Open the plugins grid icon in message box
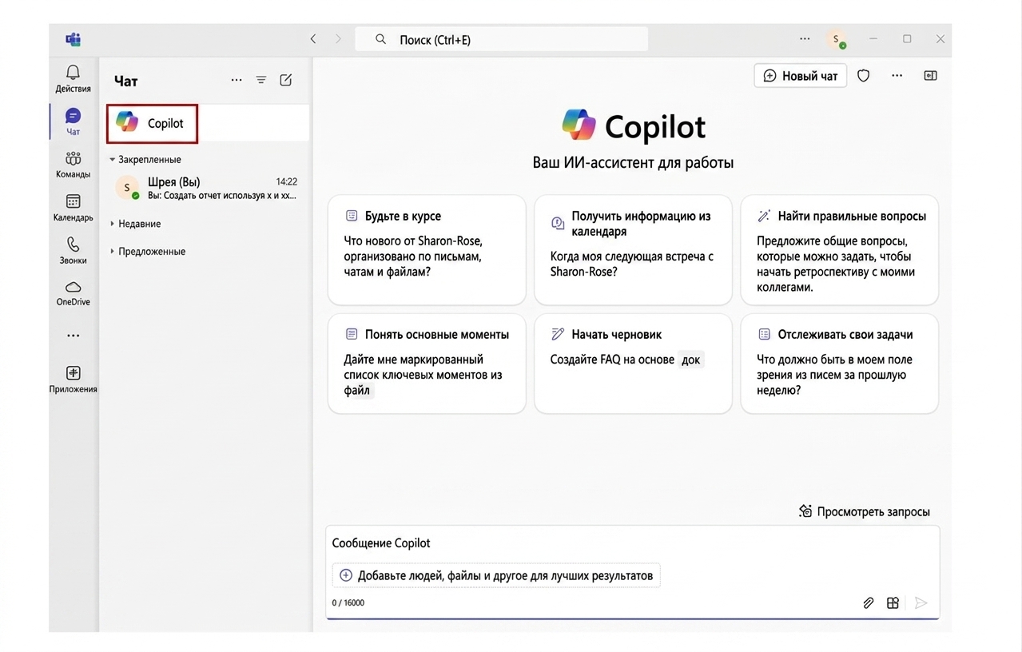Screen dimensions: 1022x652 pyautogui.click(x=893, y=603)
